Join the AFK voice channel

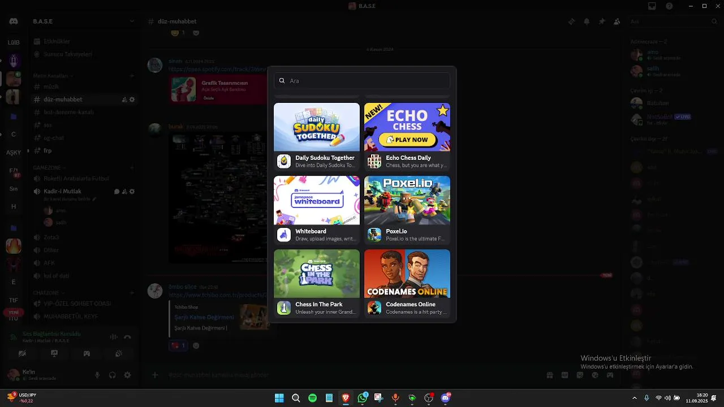pyautogui.click(x=84, y=263)
